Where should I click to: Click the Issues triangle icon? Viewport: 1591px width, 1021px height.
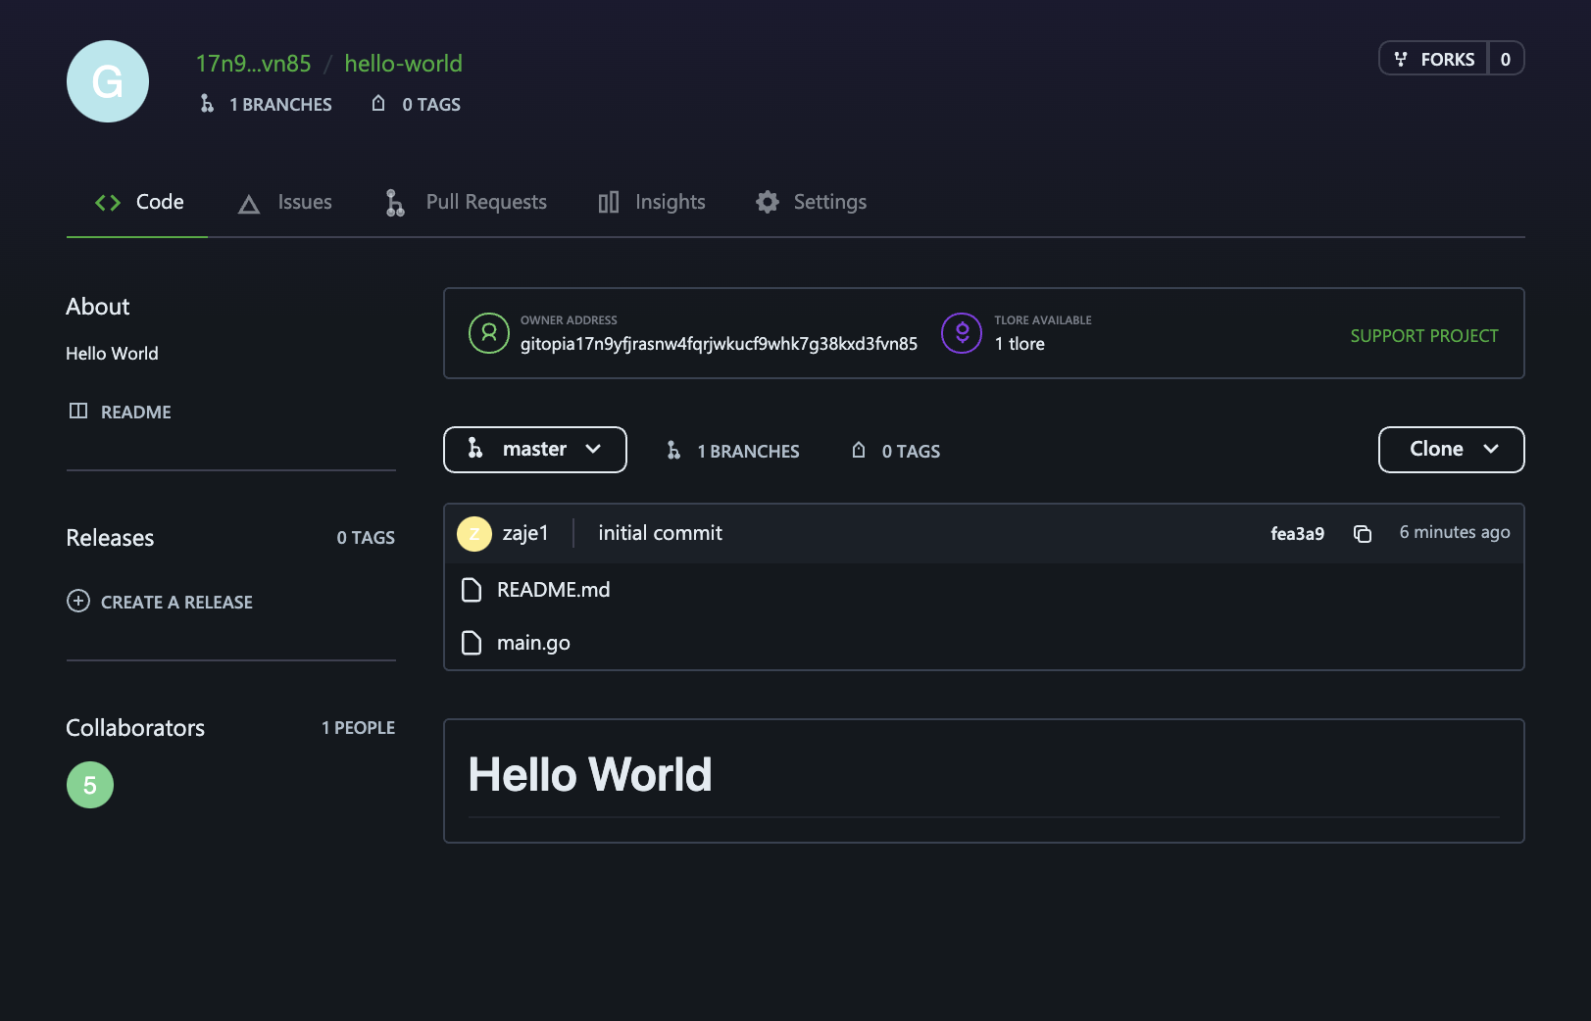point(249,204)
